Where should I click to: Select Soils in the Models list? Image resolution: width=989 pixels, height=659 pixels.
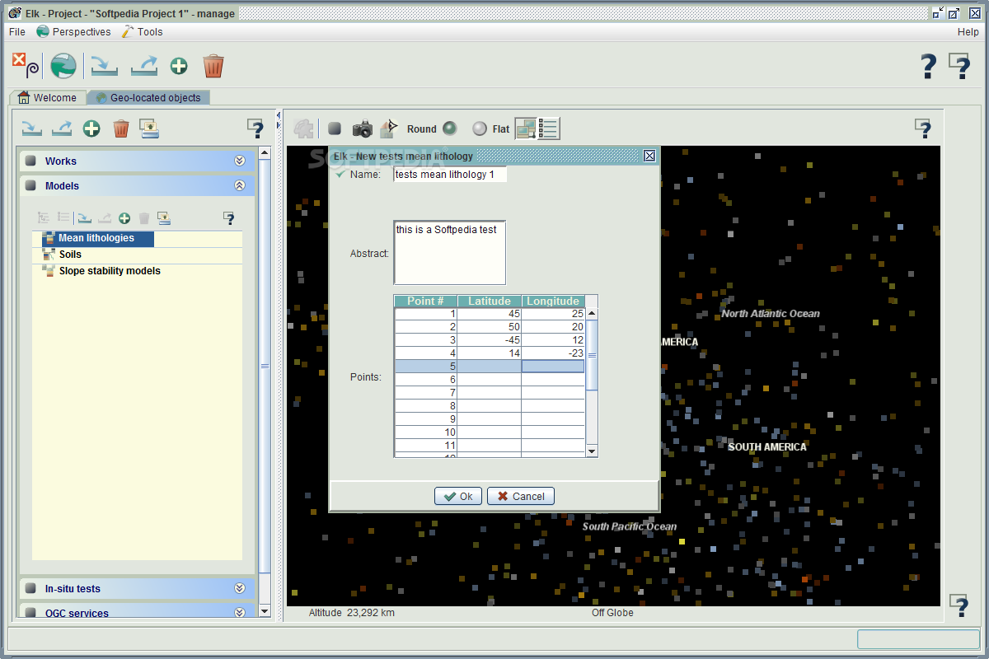70,255
